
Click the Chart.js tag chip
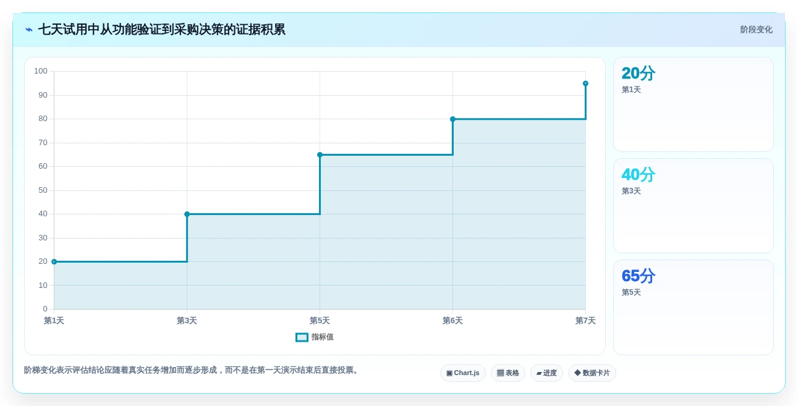point(463,373)
